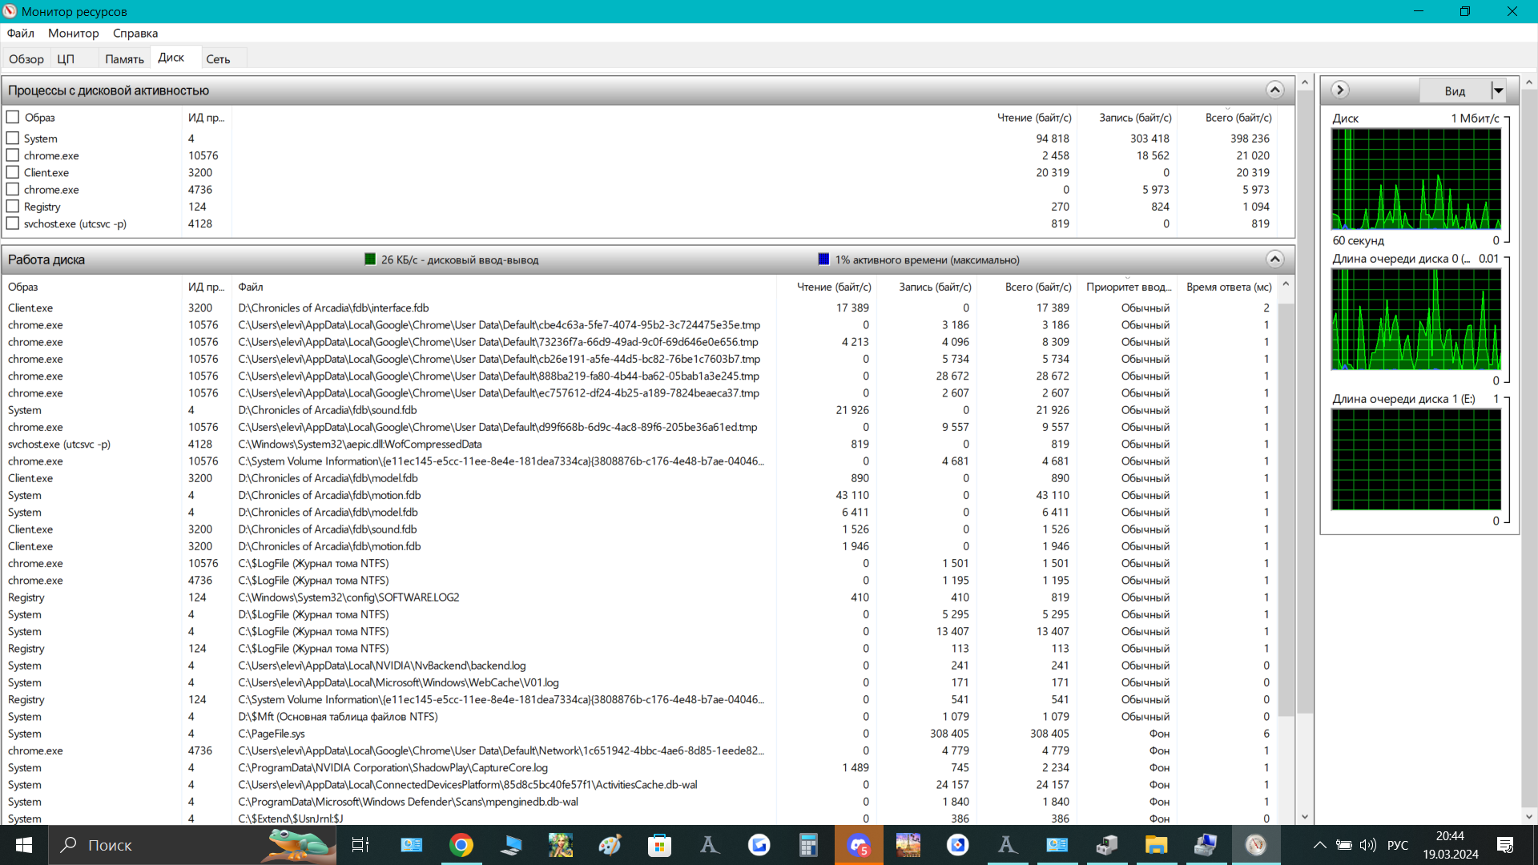Open Google Chrome from the taskbar
This screenshot has width=1538, height=865.
pos(461,845)
